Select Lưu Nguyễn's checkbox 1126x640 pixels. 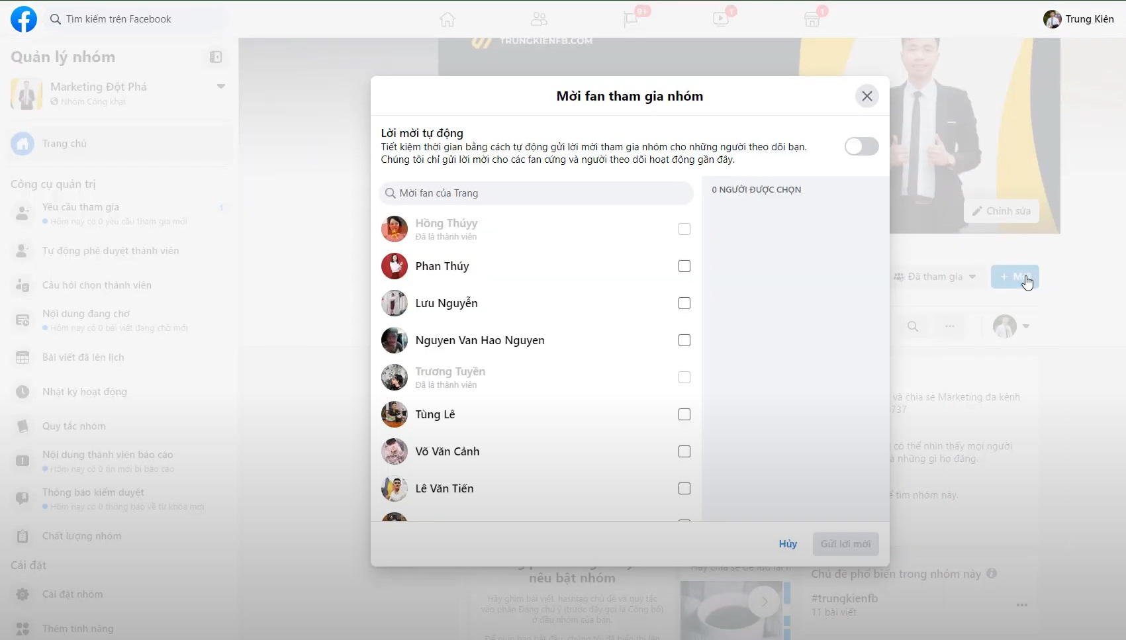click(x=684, y=303)
